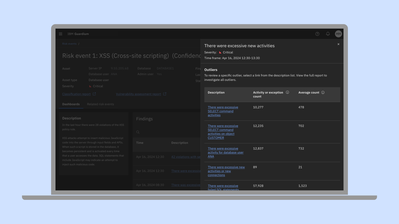Click the Server IP value 9.55.205.68
399x224 pixels.
click(120, 68)
